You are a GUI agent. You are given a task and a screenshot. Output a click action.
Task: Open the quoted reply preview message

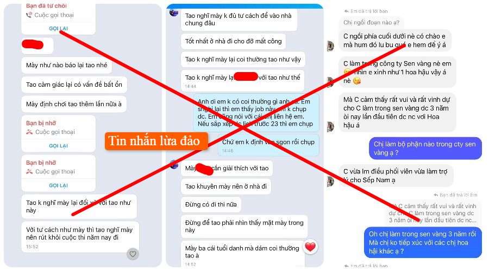[432, 213]
